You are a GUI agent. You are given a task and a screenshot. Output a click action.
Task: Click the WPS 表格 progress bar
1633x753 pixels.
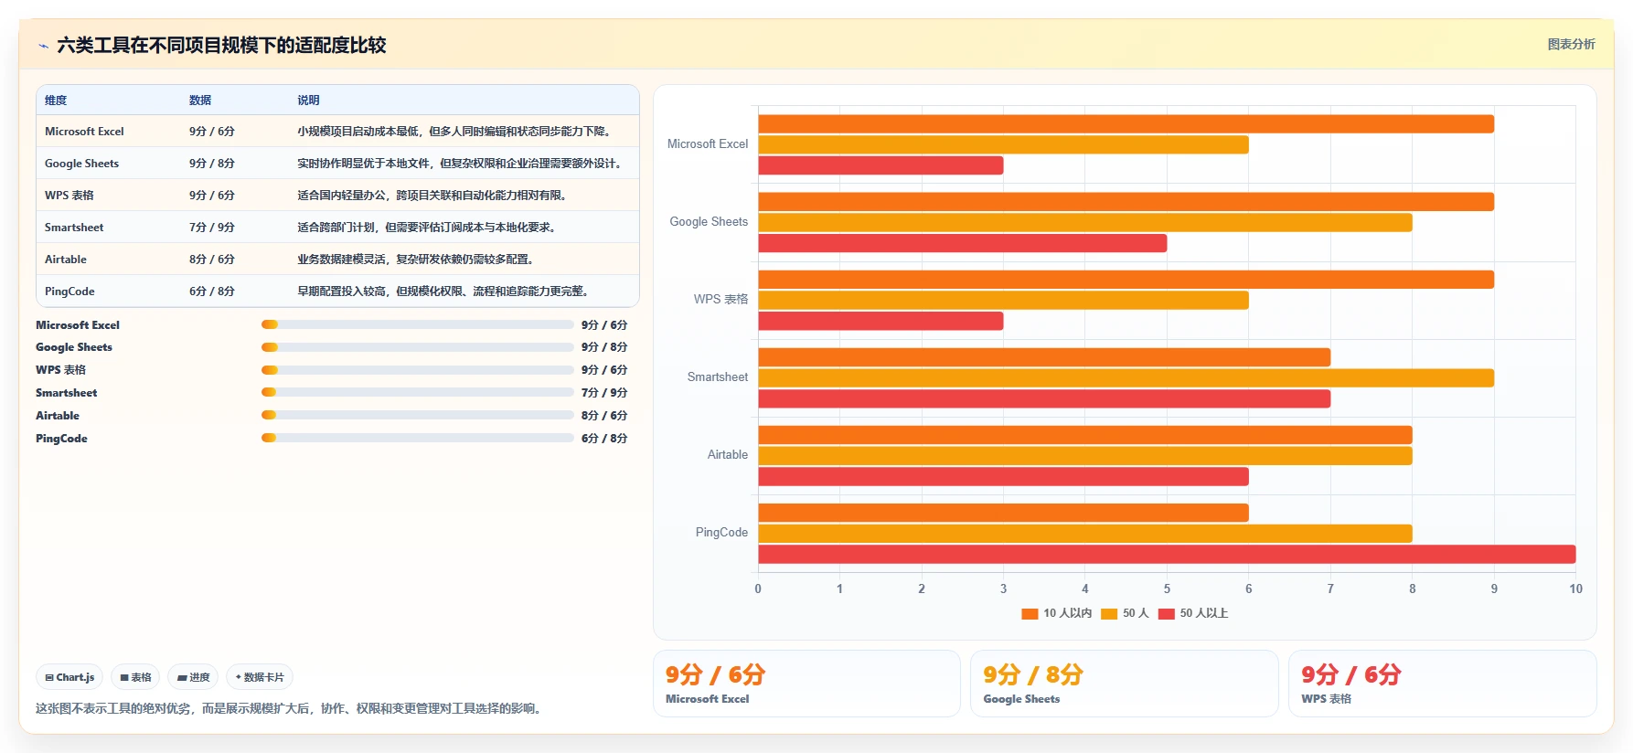(417, 370)
